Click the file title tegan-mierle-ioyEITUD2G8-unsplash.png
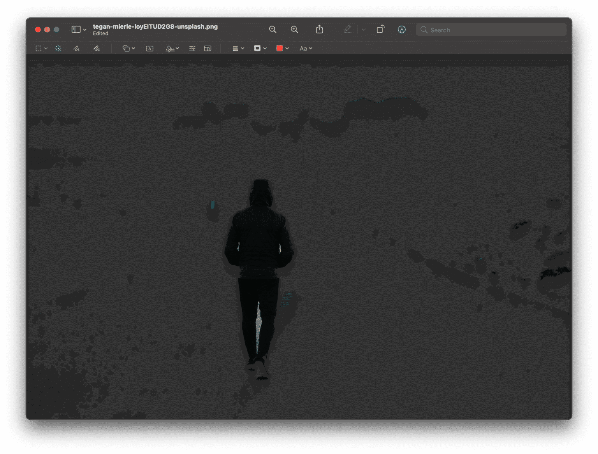 [x=155, y=26]
